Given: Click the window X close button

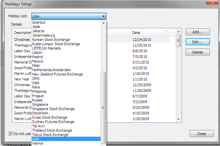Looking at the screenshot, I should 212,2.
